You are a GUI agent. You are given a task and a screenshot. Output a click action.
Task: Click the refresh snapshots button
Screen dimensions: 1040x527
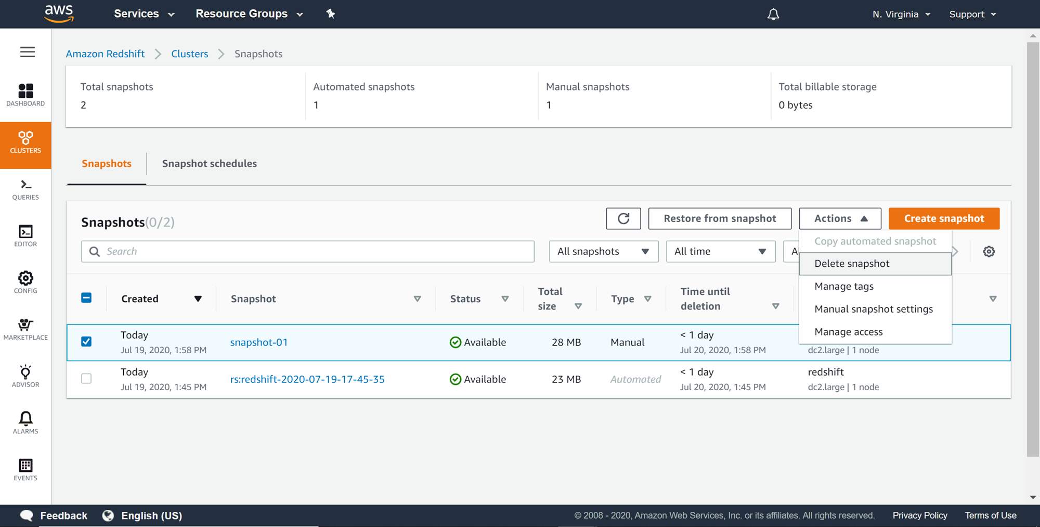pos(623,218)
